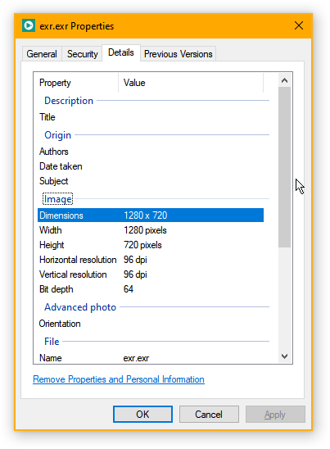Screen dimensions: 330x449
Task: Dismiss dialog with Cancel button
Action: pos(209,414)
